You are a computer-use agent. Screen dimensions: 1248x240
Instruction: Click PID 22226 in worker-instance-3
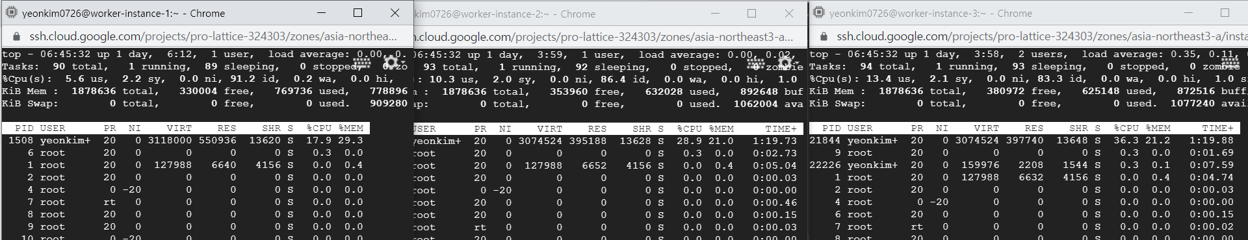tap(825, 165)
